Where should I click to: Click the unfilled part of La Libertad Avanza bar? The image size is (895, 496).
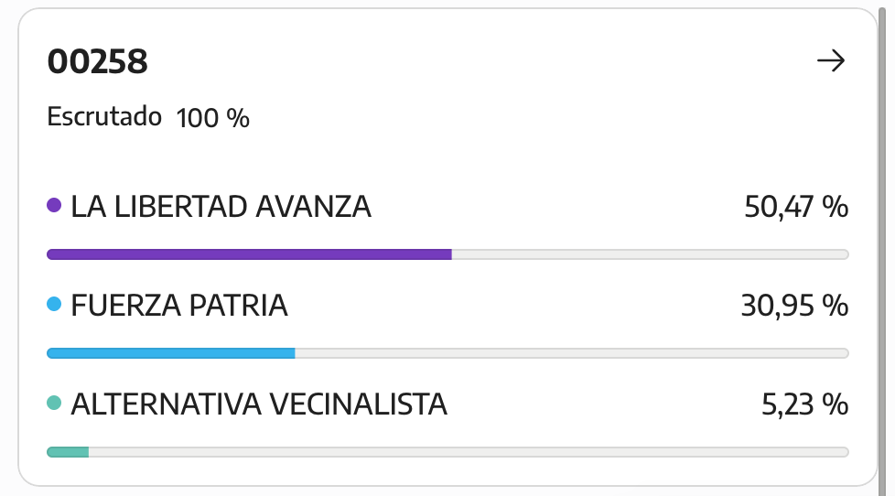[x=650, y=254]
